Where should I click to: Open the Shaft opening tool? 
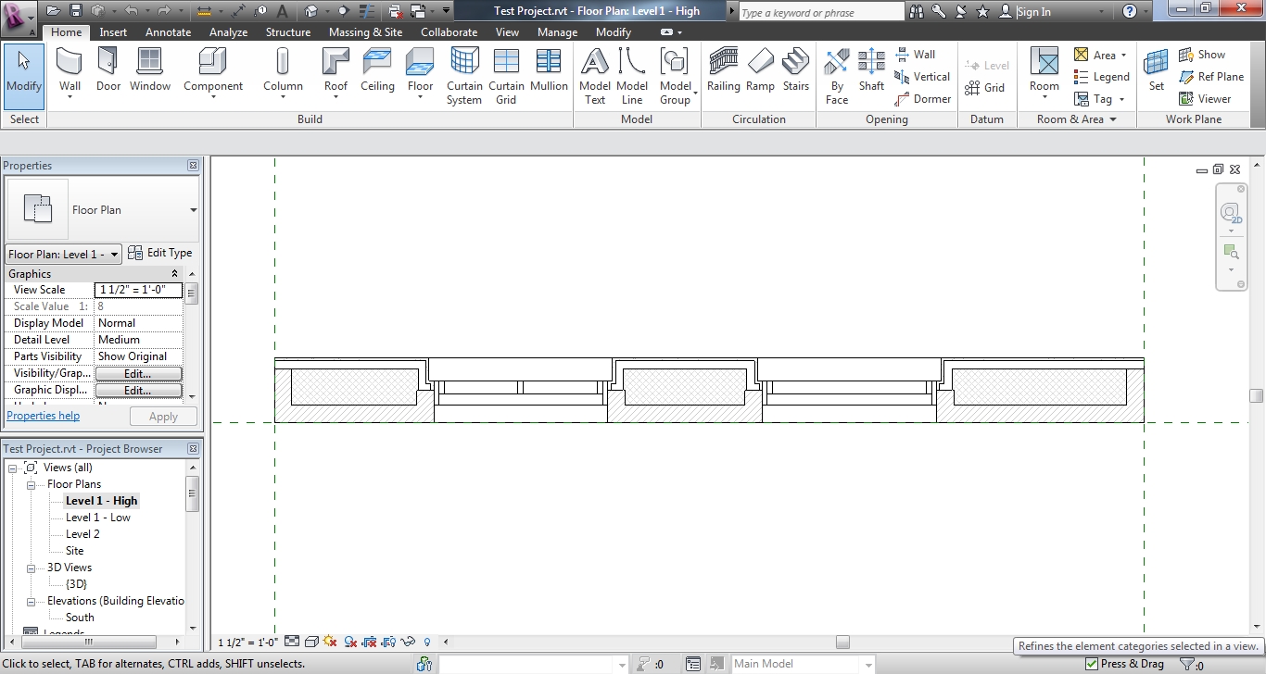(871, 69)
